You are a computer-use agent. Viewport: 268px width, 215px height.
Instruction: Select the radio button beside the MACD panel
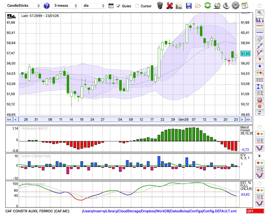[259, 127]
